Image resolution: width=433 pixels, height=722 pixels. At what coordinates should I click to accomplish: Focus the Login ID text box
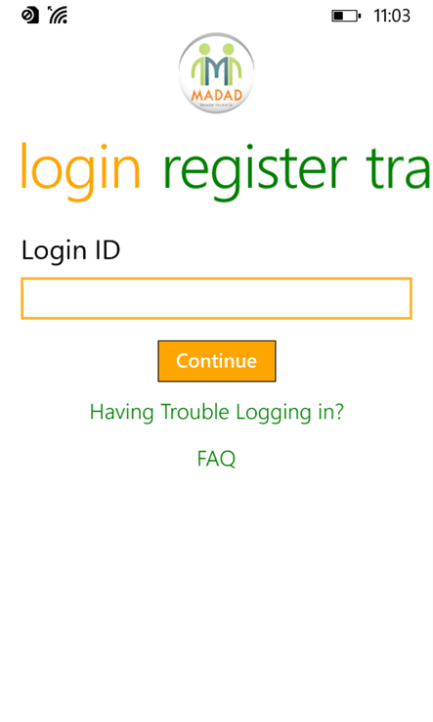(216, 298)
